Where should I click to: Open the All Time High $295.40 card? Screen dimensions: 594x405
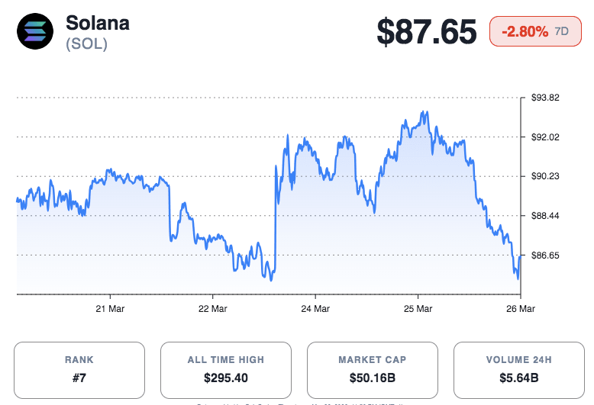[226, 368]
